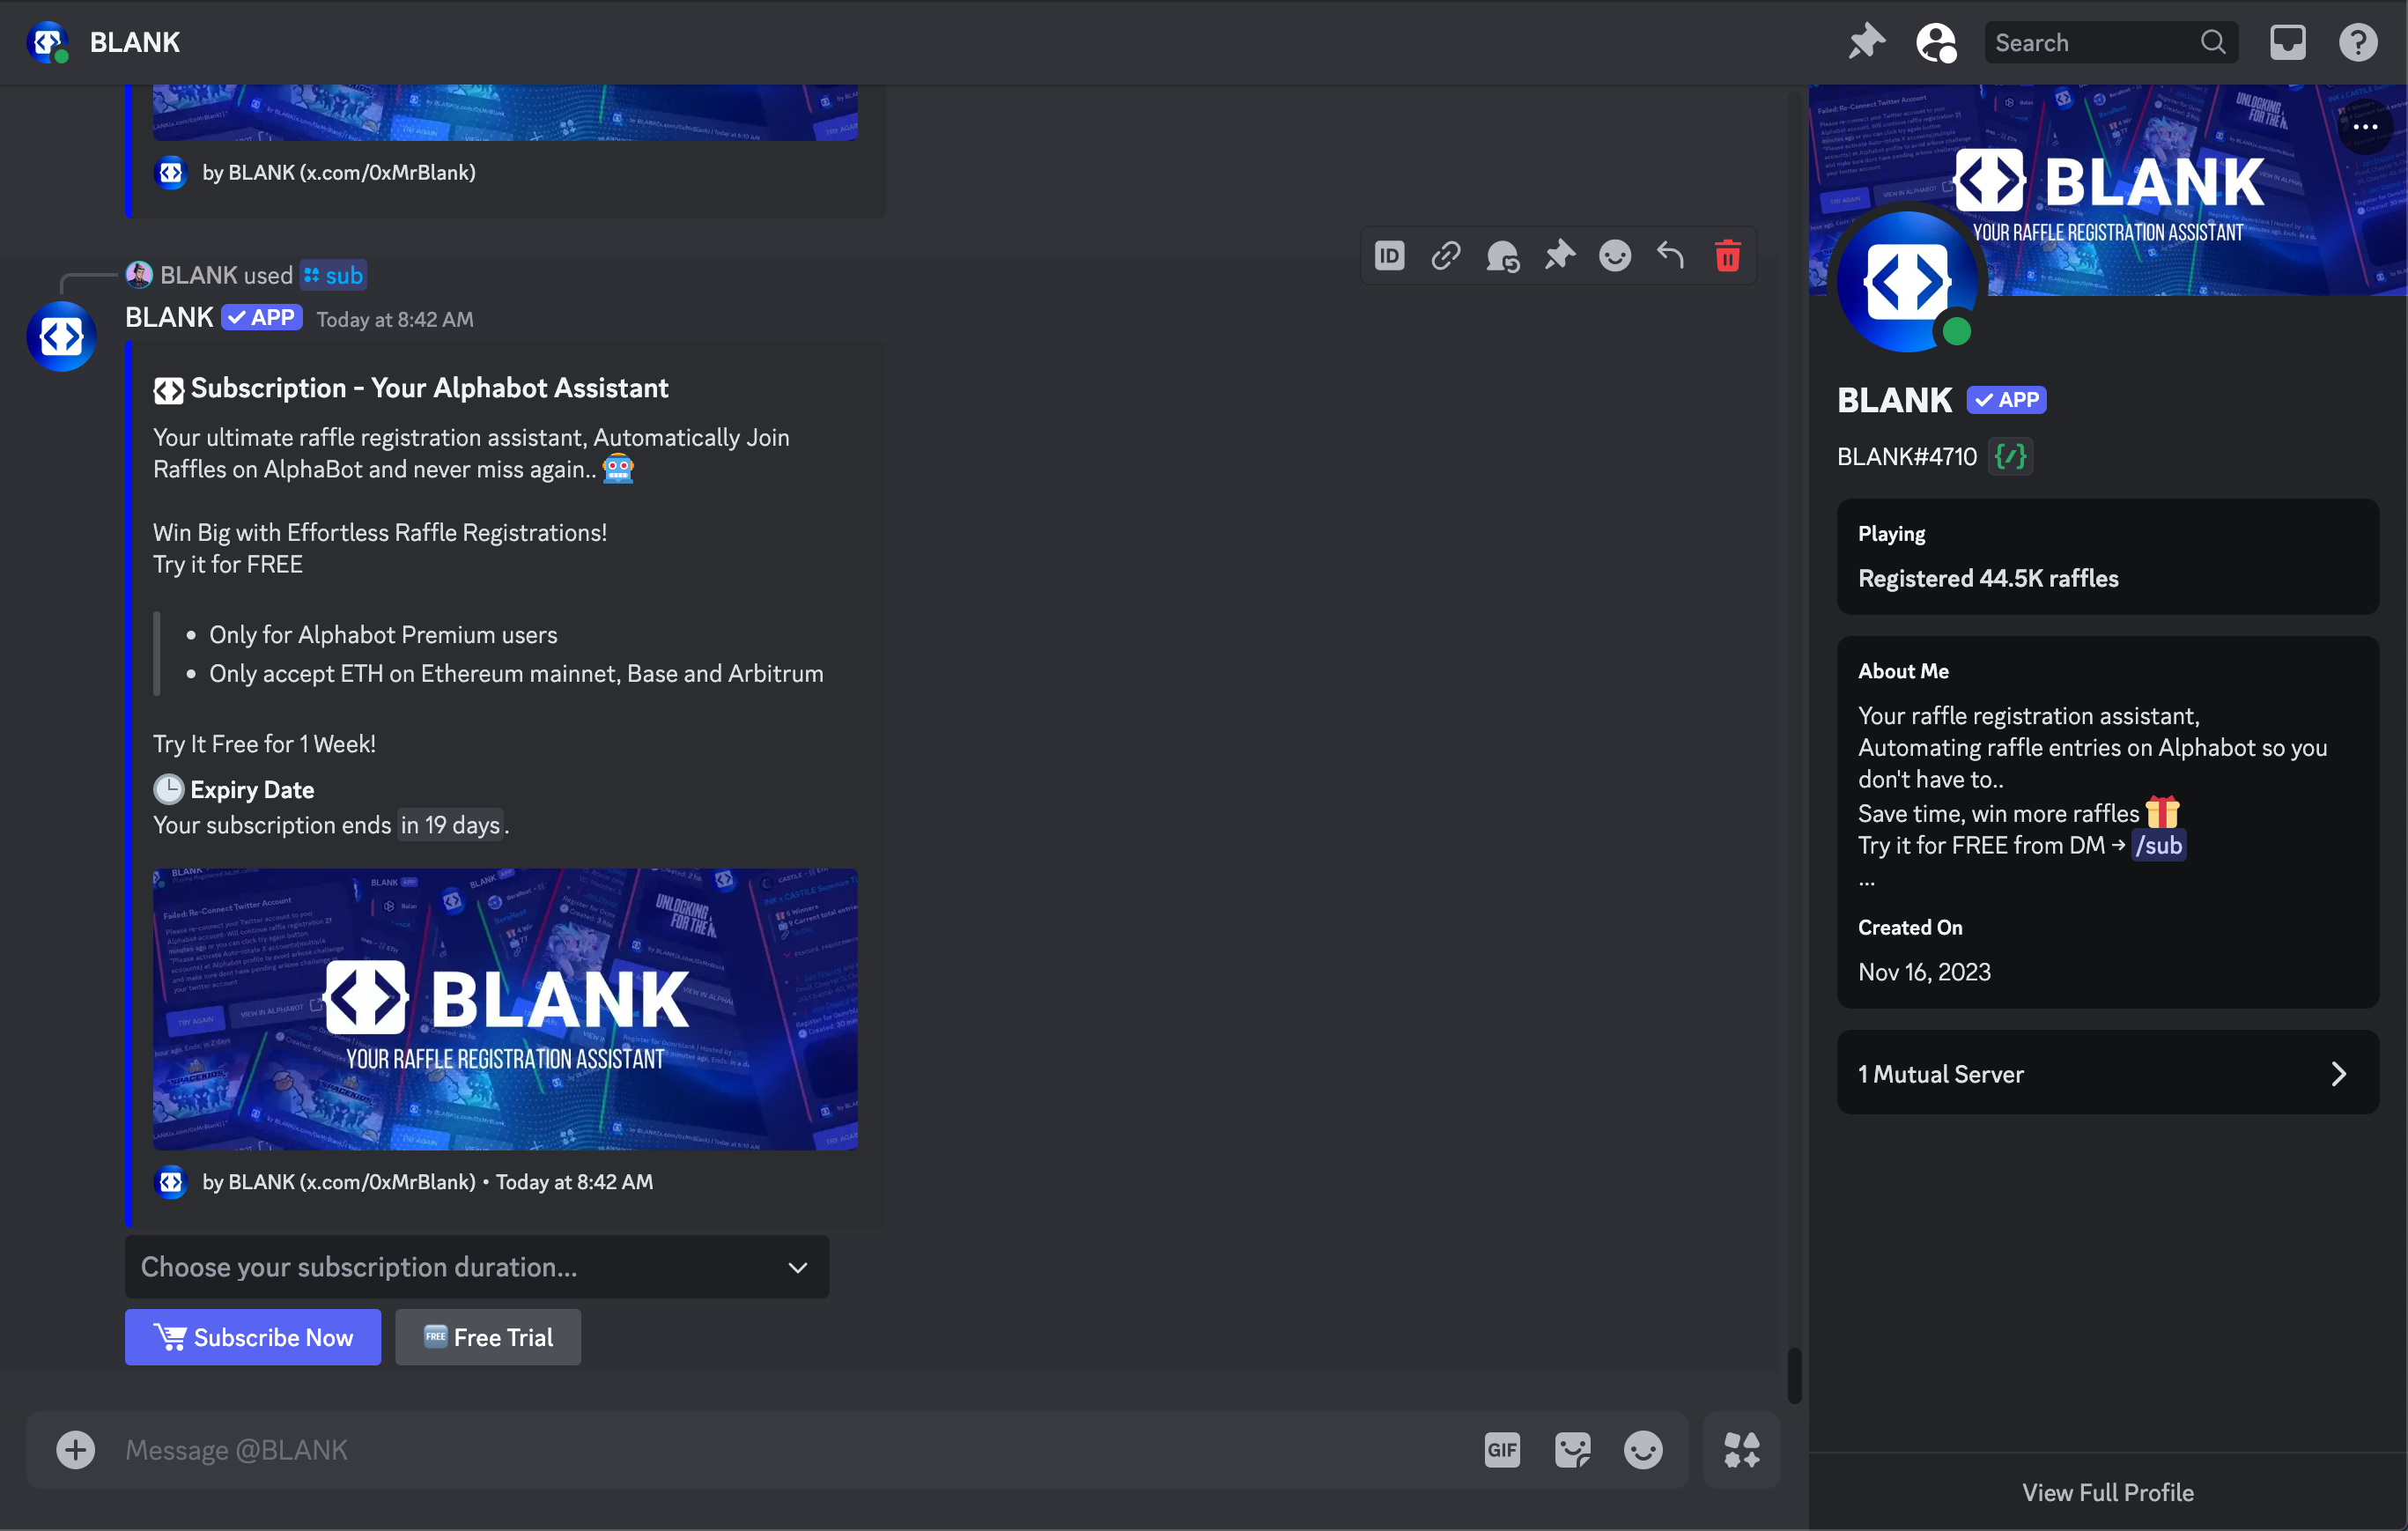
Task: Click 'Registered 44.5K raffles' activity
Action: tap(1988, 578)
